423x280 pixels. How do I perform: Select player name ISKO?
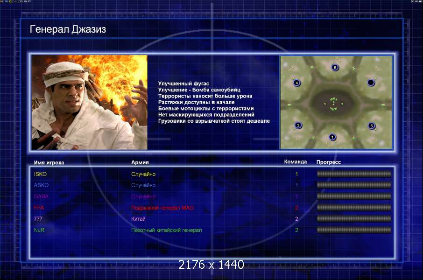pyautogui.click(x=40, y=174)
